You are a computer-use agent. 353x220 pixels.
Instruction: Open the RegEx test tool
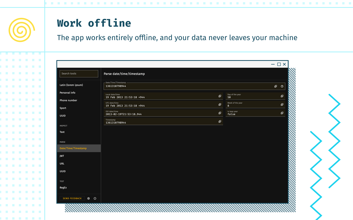point(63,188)
